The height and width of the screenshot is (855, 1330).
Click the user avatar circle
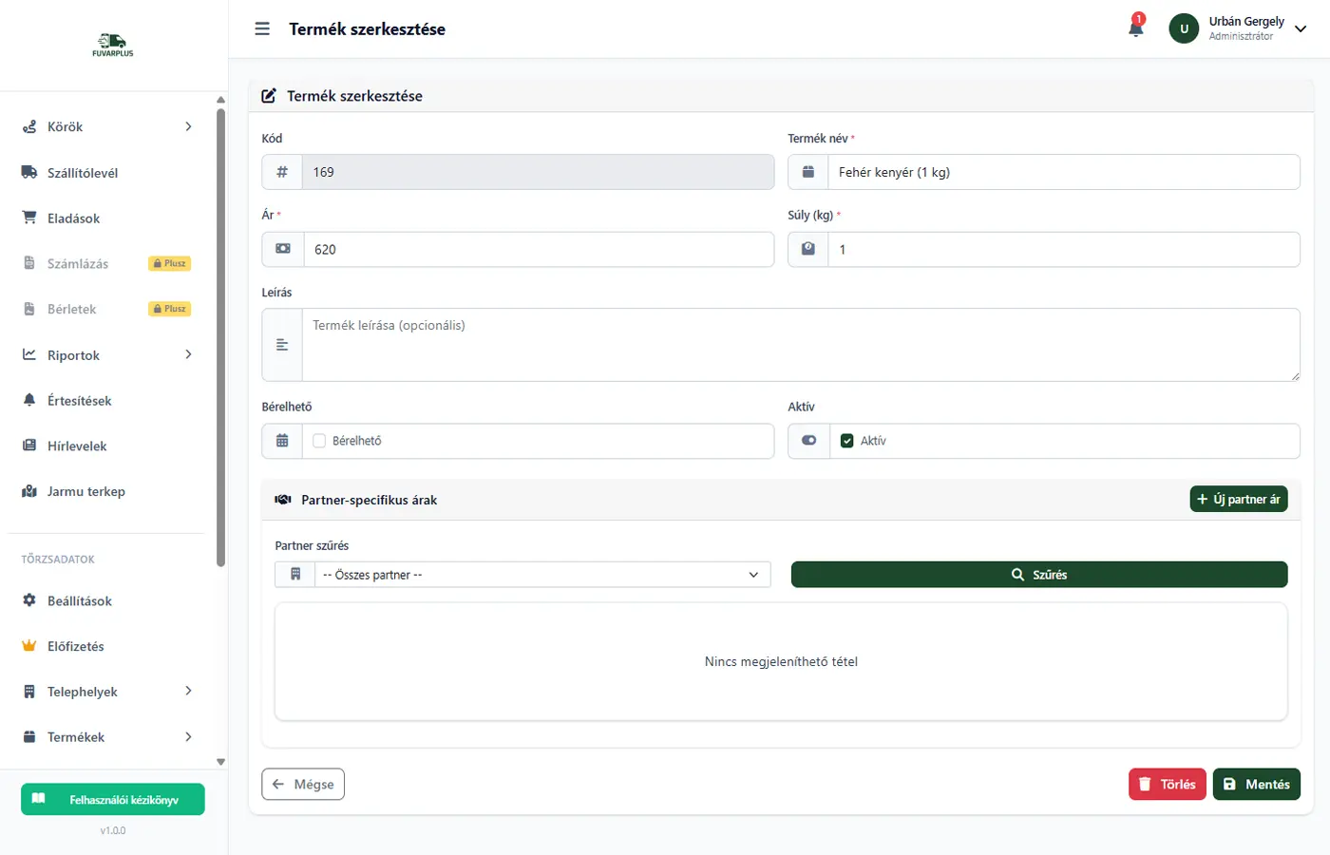[1184, 28]
